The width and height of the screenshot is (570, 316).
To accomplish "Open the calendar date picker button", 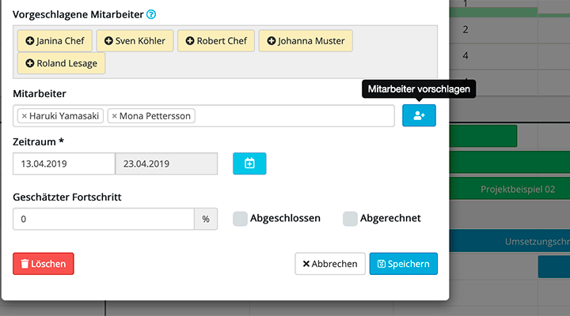I will click(249, 164).
